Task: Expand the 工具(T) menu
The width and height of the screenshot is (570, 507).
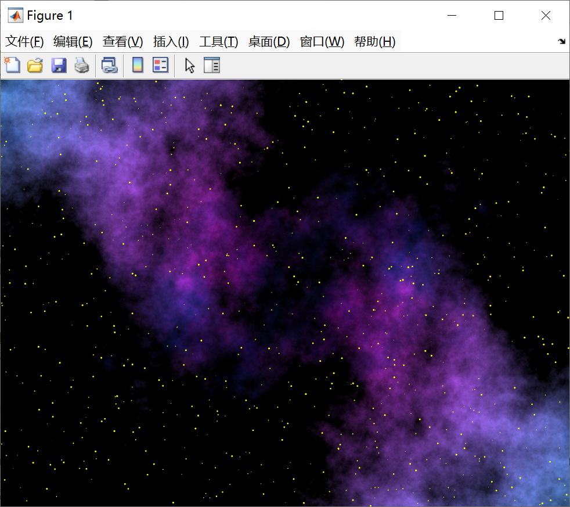Action: 218,42
